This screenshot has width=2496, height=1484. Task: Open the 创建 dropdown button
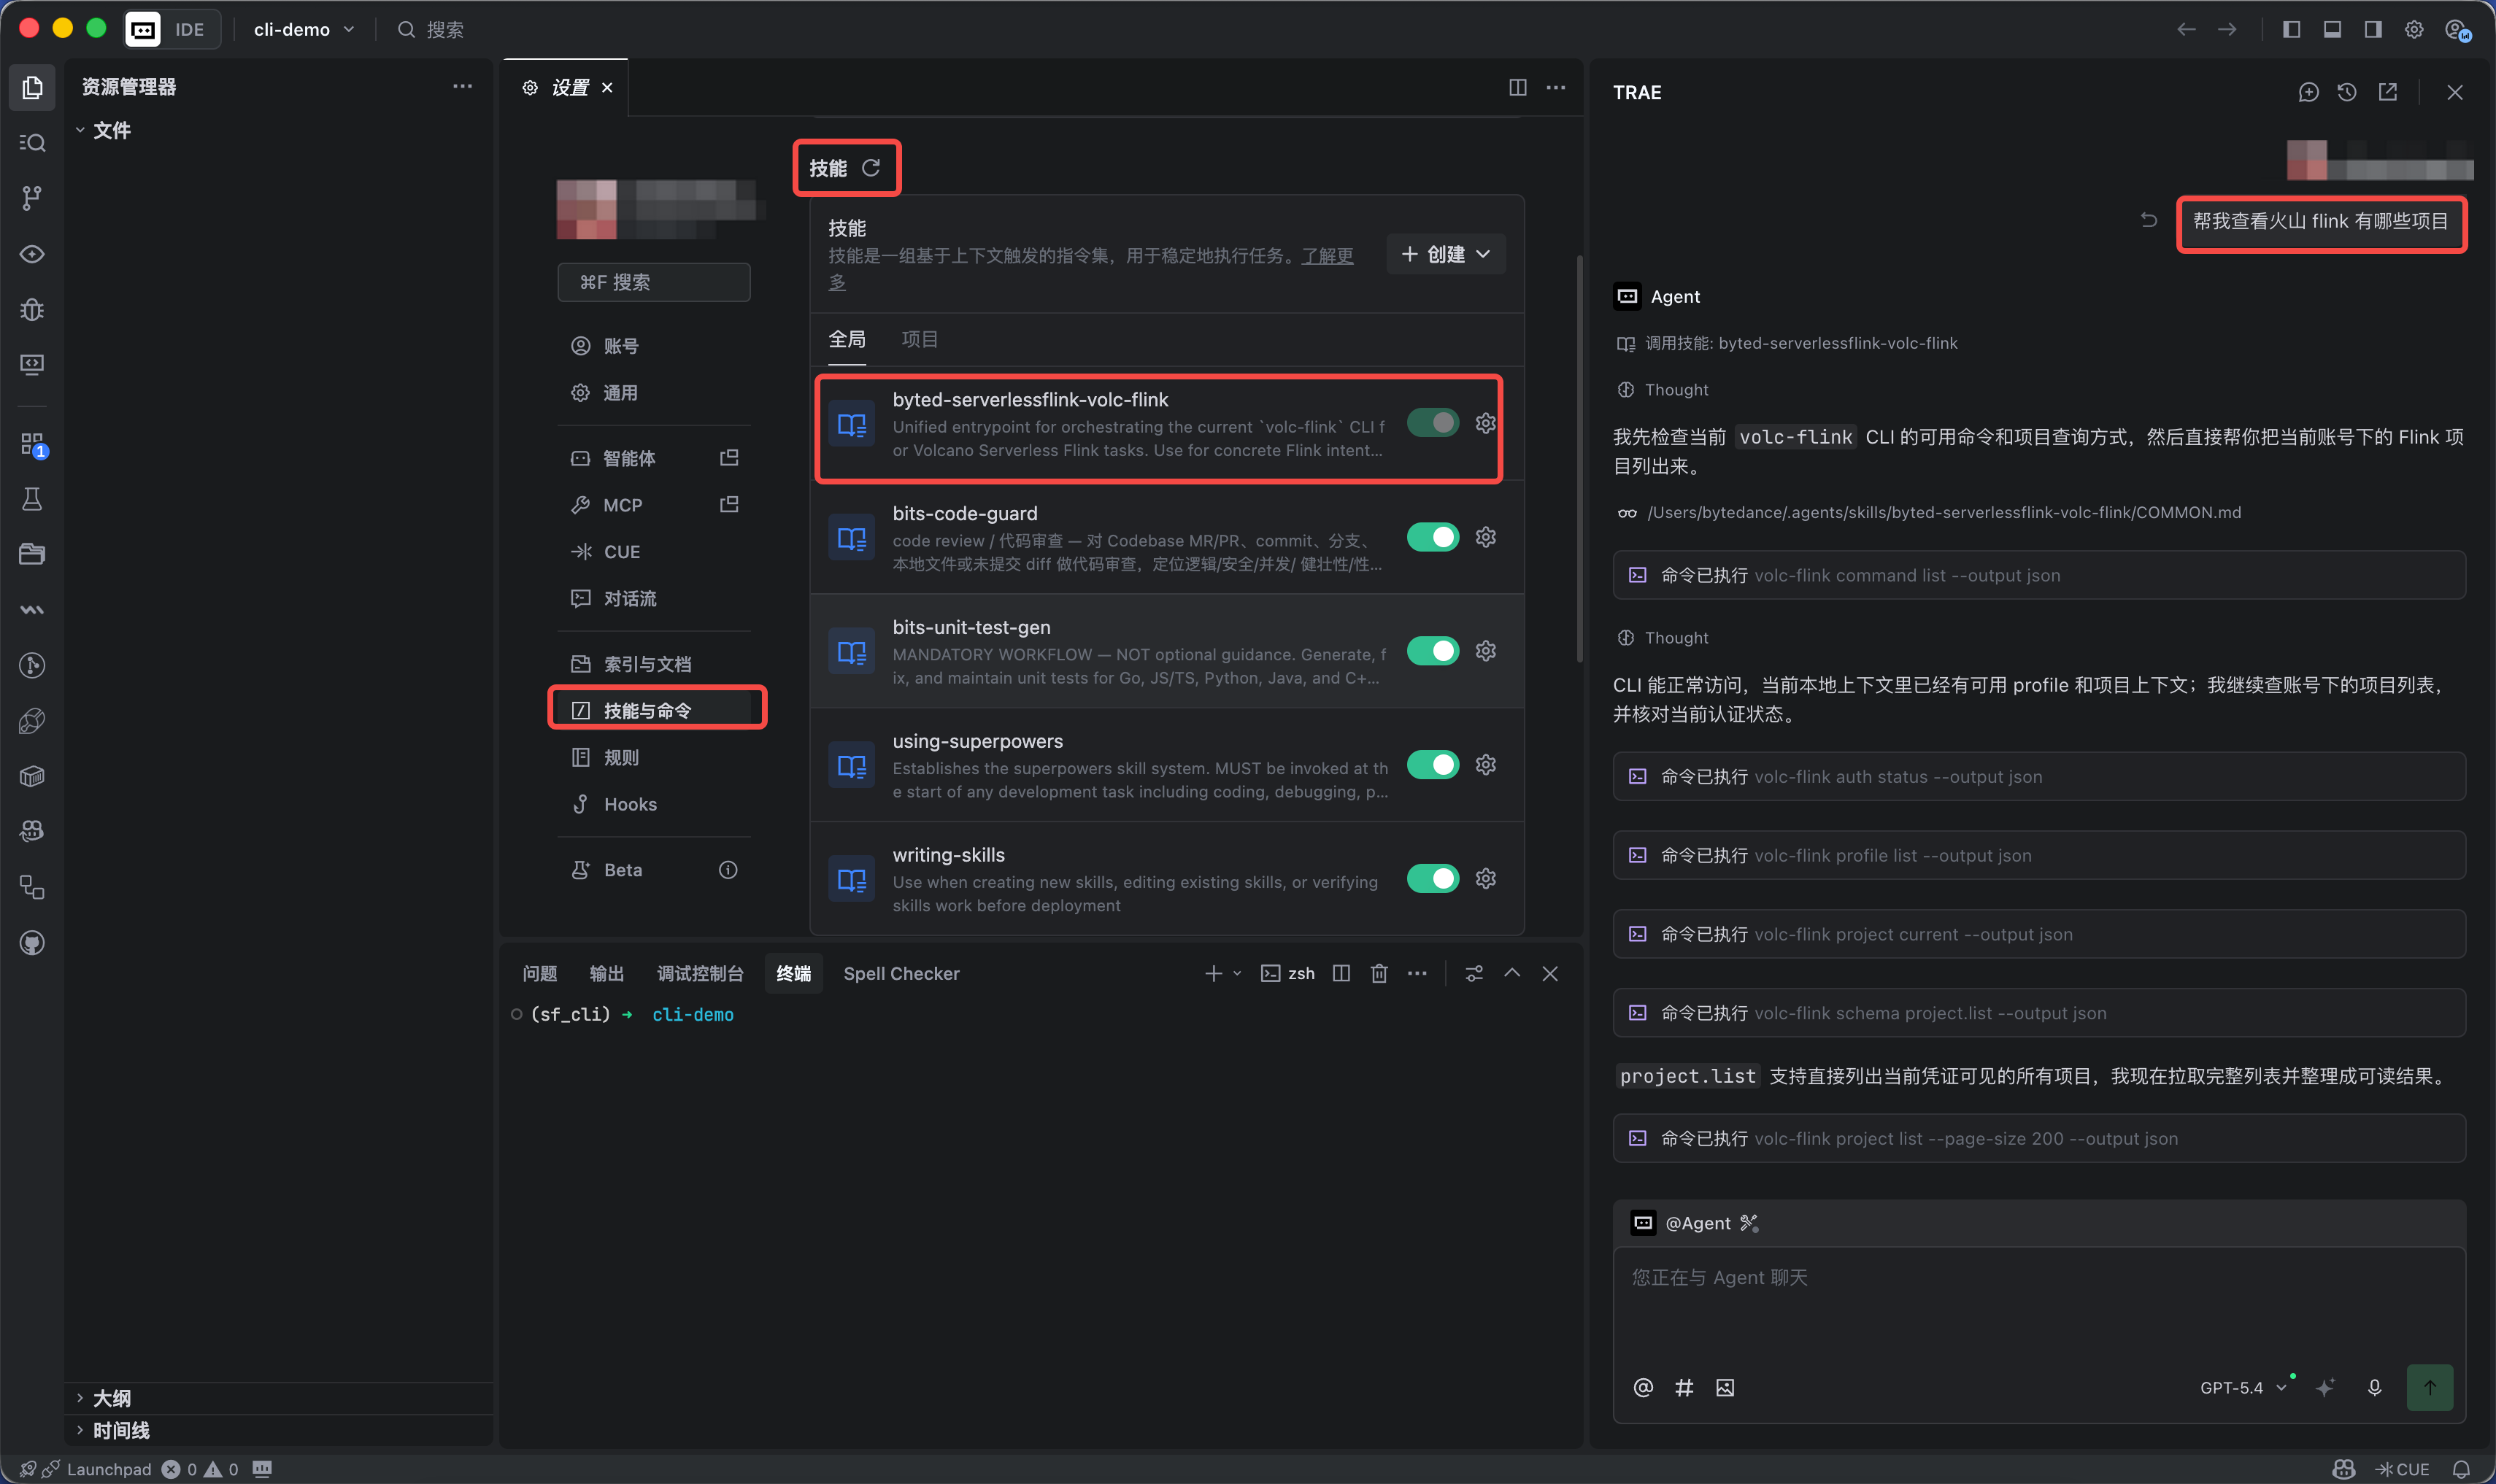tap(1445, 254)
